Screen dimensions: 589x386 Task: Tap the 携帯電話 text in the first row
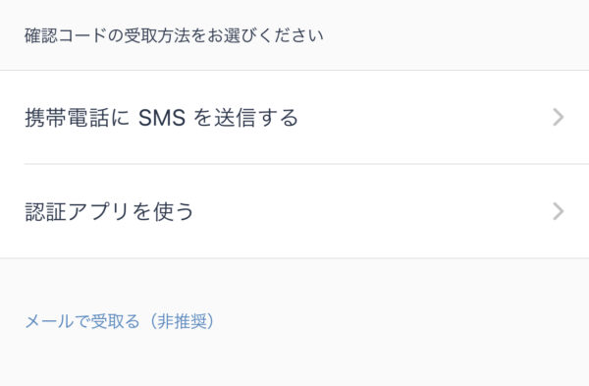point(67,118)
